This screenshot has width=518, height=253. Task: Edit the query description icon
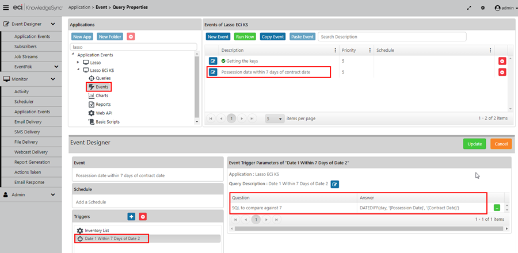(x=334, y=184)
